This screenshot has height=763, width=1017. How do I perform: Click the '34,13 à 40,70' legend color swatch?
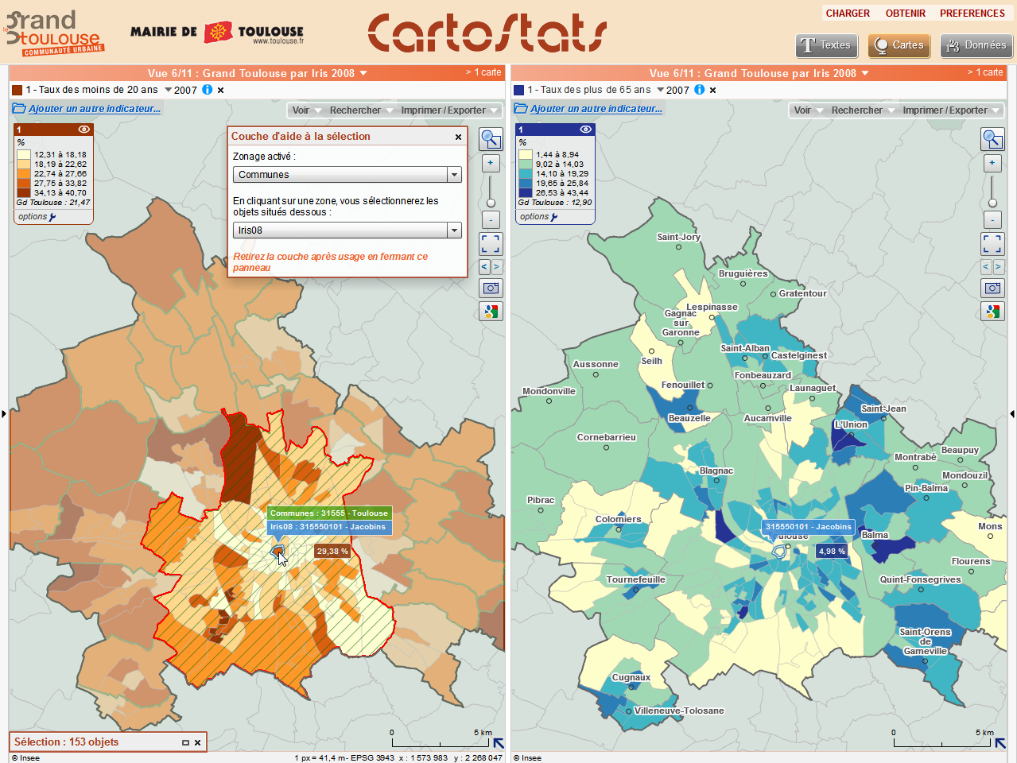(25, 192)
